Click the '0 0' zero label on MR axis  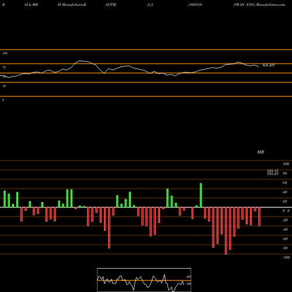(286, 211)
